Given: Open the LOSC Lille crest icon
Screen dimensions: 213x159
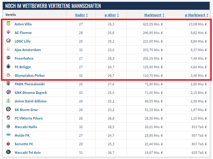Looking at the screenshot, I should pos(9,40).
